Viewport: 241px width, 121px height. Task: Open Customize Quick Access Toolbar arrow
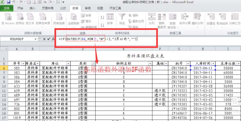pyautogui.click(x=63, y=2)
